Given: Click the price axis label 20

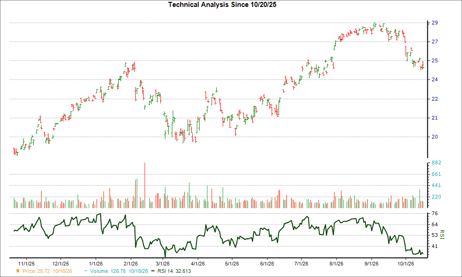Looking at the screenshot, I should (x=435, y=137).
